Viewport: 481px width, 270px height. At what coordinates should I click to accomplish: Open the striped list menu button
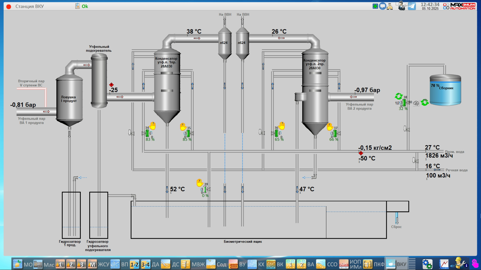[412, 264]
